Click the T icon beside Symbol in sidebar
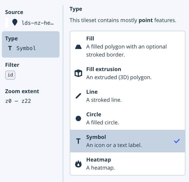The height and width of the screenshot is (182, 189). pos(10,48)
